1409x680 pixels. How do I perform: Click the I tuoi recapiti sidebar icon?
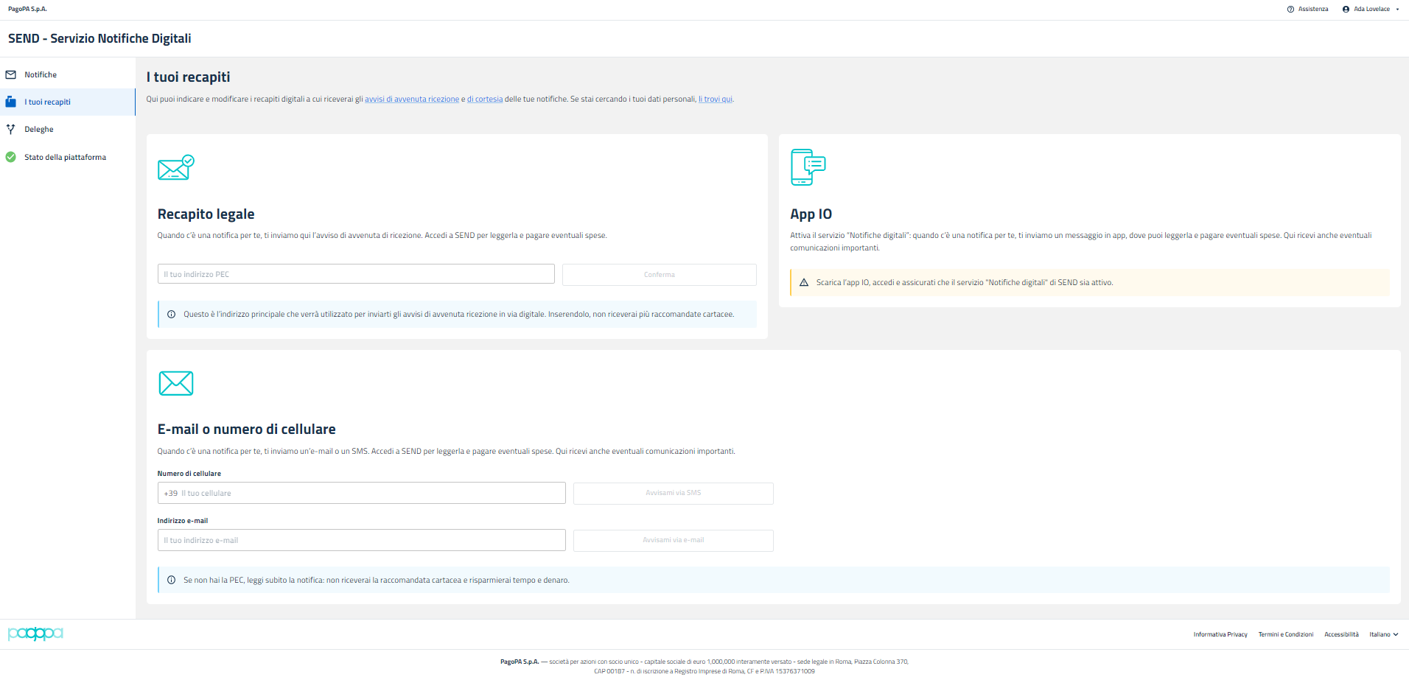tap(11, 102)
